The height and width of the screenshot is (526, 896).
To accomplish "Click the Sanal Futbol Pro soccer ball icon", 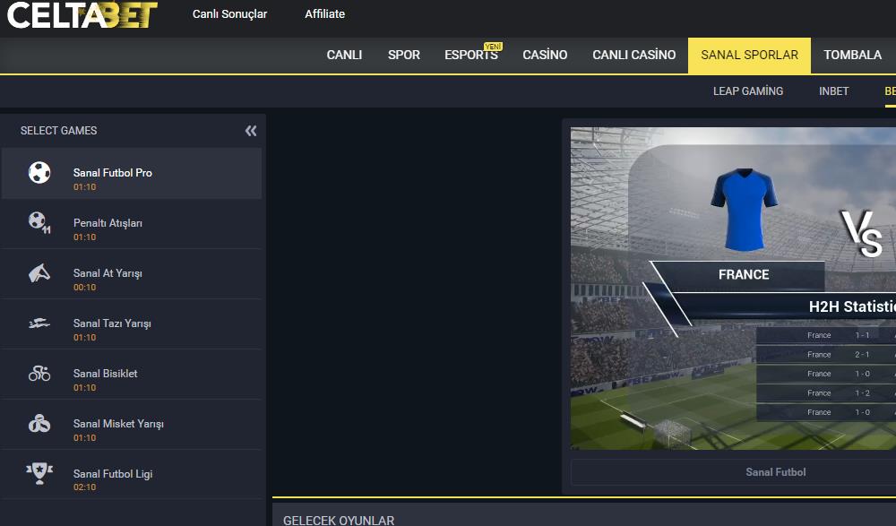I will pos(39,173).
